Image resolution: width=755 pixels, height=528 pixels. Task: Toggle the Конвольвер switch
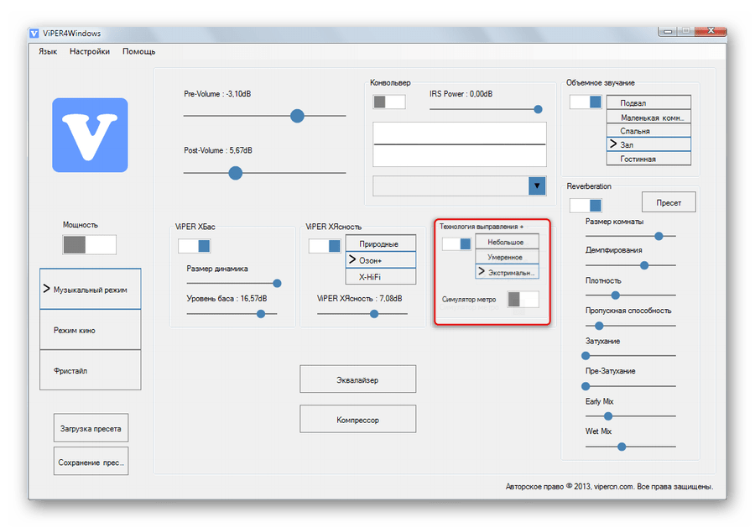(389, 102)
